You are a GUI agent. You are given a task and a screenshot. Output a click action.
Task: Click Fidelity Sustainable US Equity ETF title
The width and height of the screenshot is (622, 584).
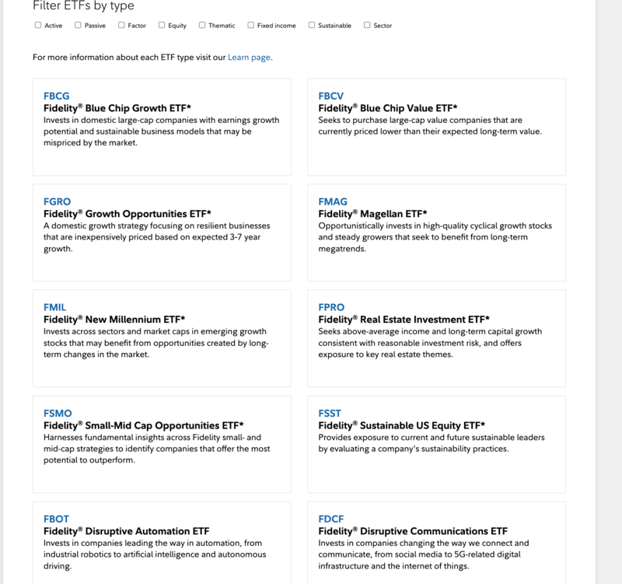point(402,425)
